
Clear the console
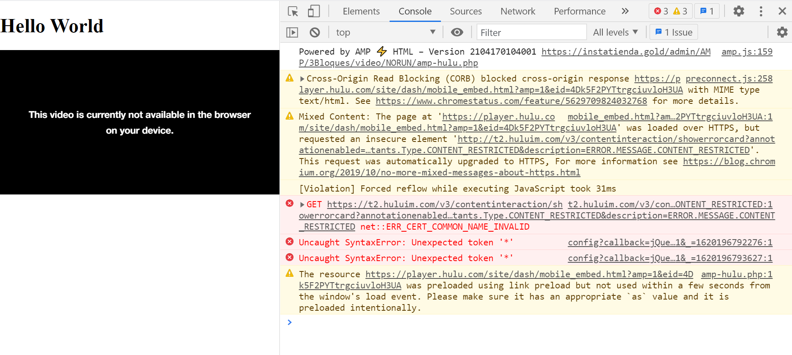(x=315, y=32)
